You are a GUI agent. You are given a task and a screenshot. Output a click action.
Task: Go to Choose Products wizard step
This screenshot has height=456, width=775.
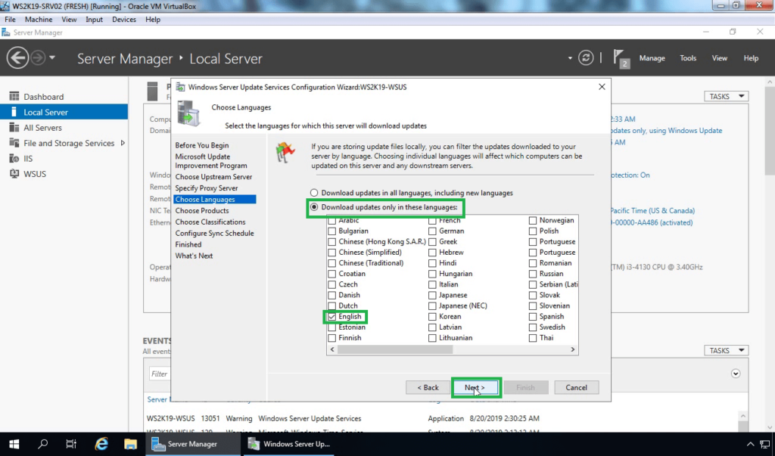click(201, 210)
